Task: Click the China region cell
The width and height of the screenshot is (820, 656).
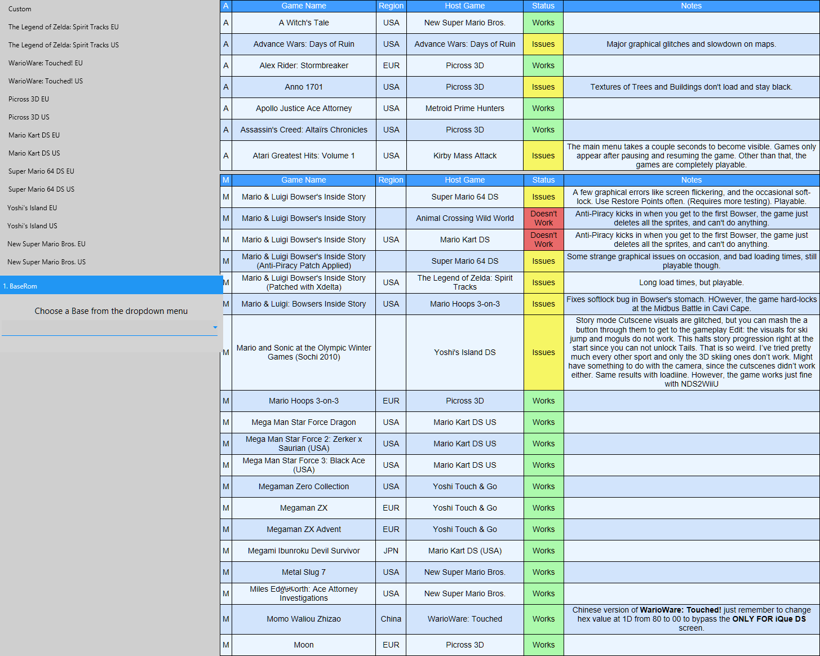Action: (391, 619)
